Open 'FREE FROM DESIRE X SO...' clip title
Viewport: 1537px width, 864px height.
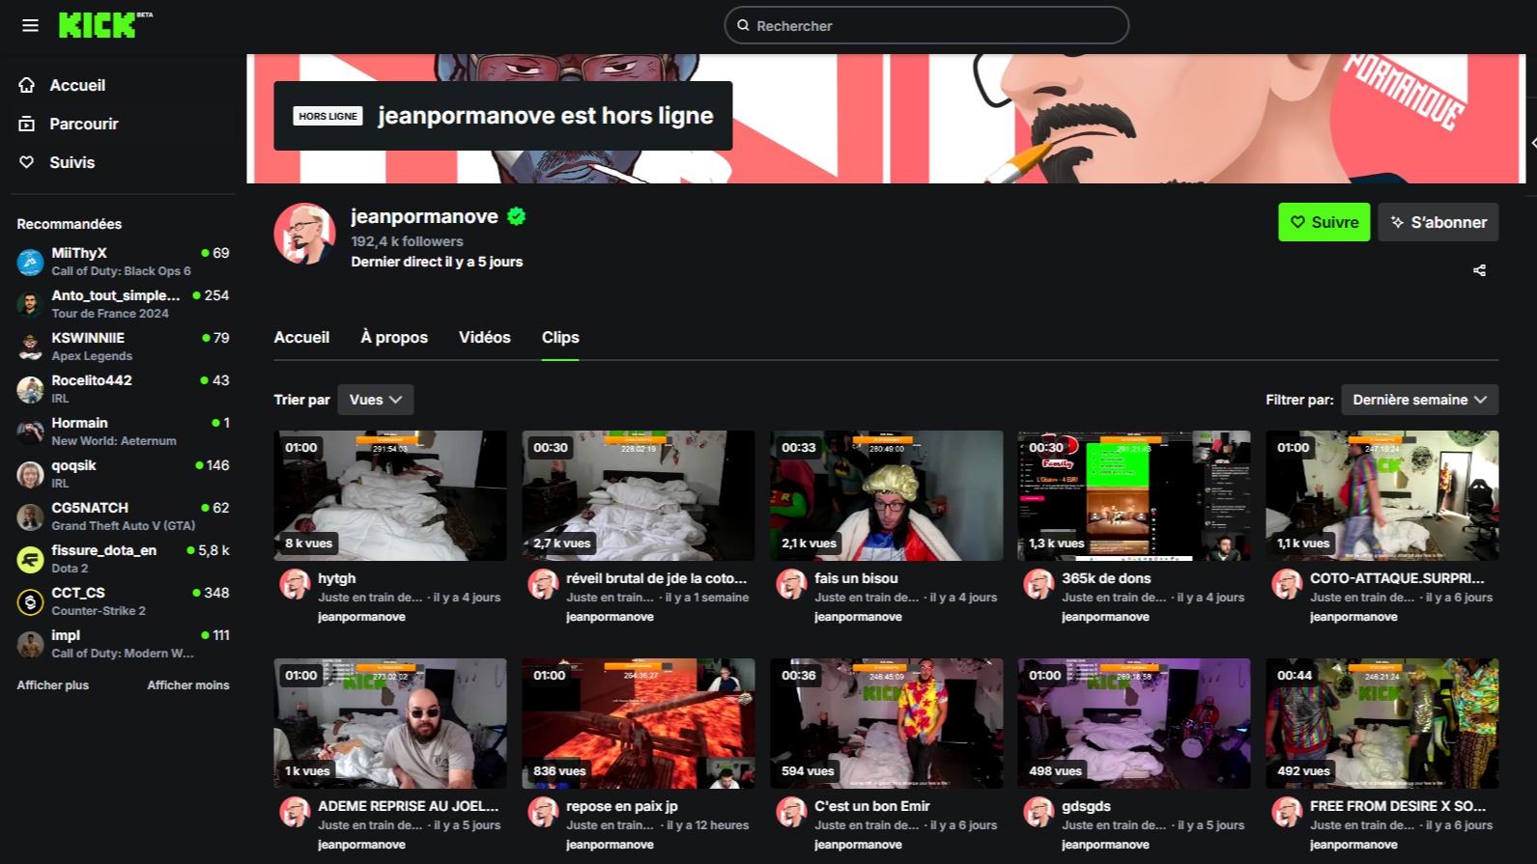[x=1398, y=806]
